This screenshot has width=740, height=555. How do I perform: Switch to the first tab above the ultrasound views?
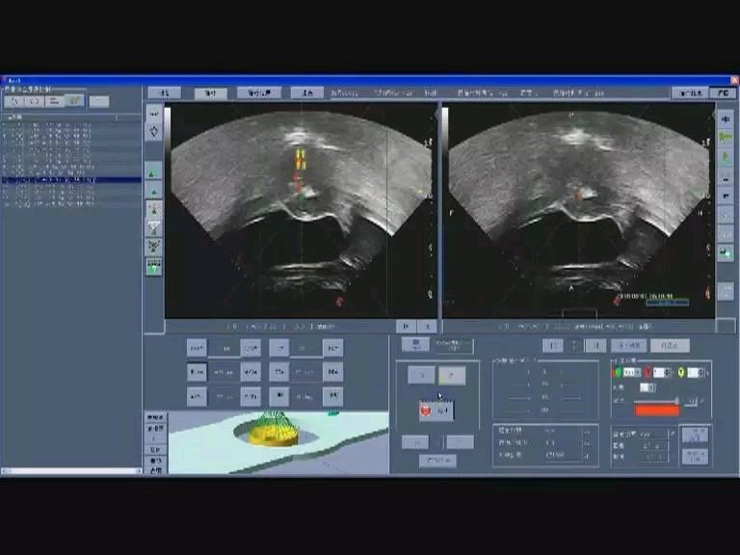pyautogui.click(x=164, y=92)
